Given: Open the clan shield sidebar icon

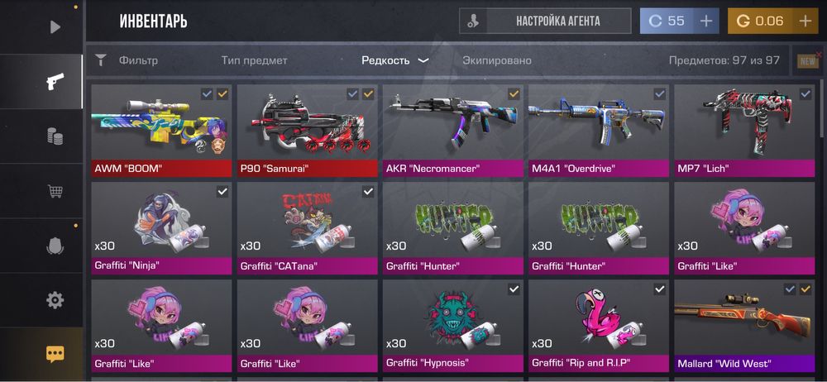Looking at the screenshot, I should 55,246.
